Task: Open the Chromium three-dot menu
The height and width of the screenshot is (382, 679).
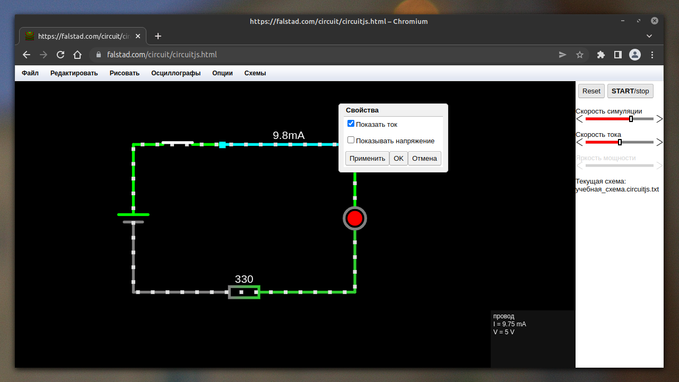Action: pos(652,55)
